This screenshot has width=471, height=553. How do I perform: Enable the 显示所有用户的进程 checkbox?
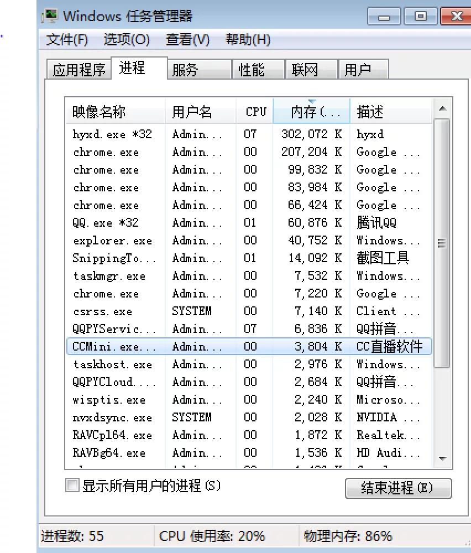pos(72,485)
